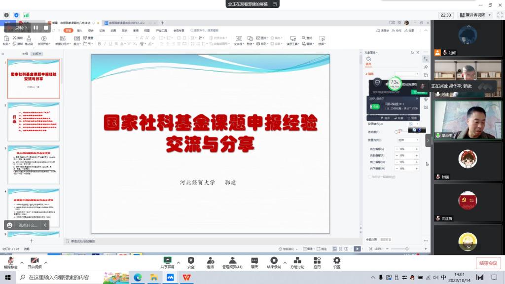Expand the audio options arrow beside Unmute
505x284 pixels.
(21, 263)
